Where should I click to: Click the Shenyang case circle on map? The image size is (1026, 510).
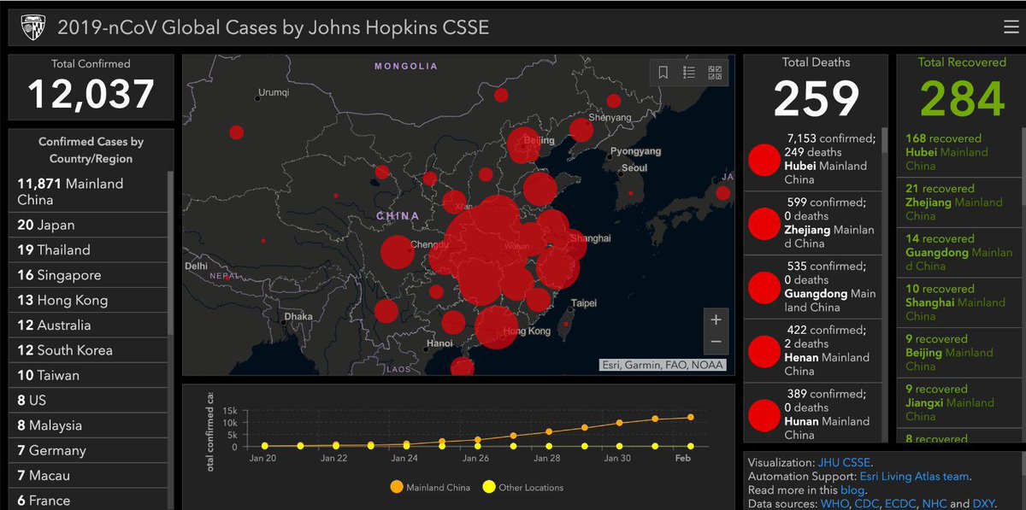point(581,131)
